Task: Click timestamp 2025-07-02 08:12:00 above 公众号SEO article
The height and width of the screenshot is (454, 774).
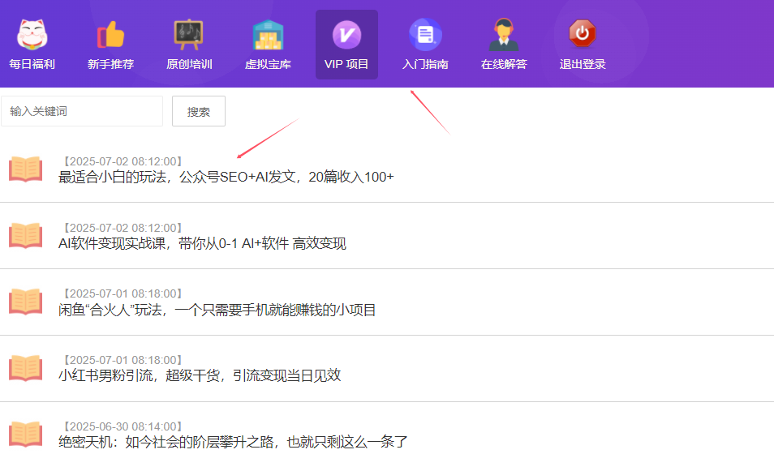Action: tap(123, 161)
